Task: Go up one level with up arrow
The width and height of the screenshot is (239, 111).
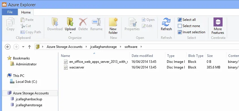Action: point(29,47)
